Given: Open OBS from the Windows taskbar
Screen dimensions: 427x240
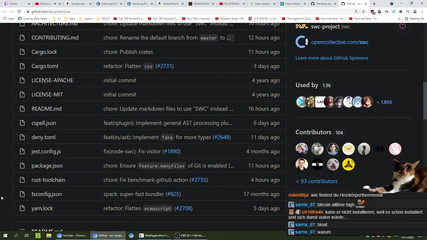Looking at the screenshot, I should [x=190, y=236].
